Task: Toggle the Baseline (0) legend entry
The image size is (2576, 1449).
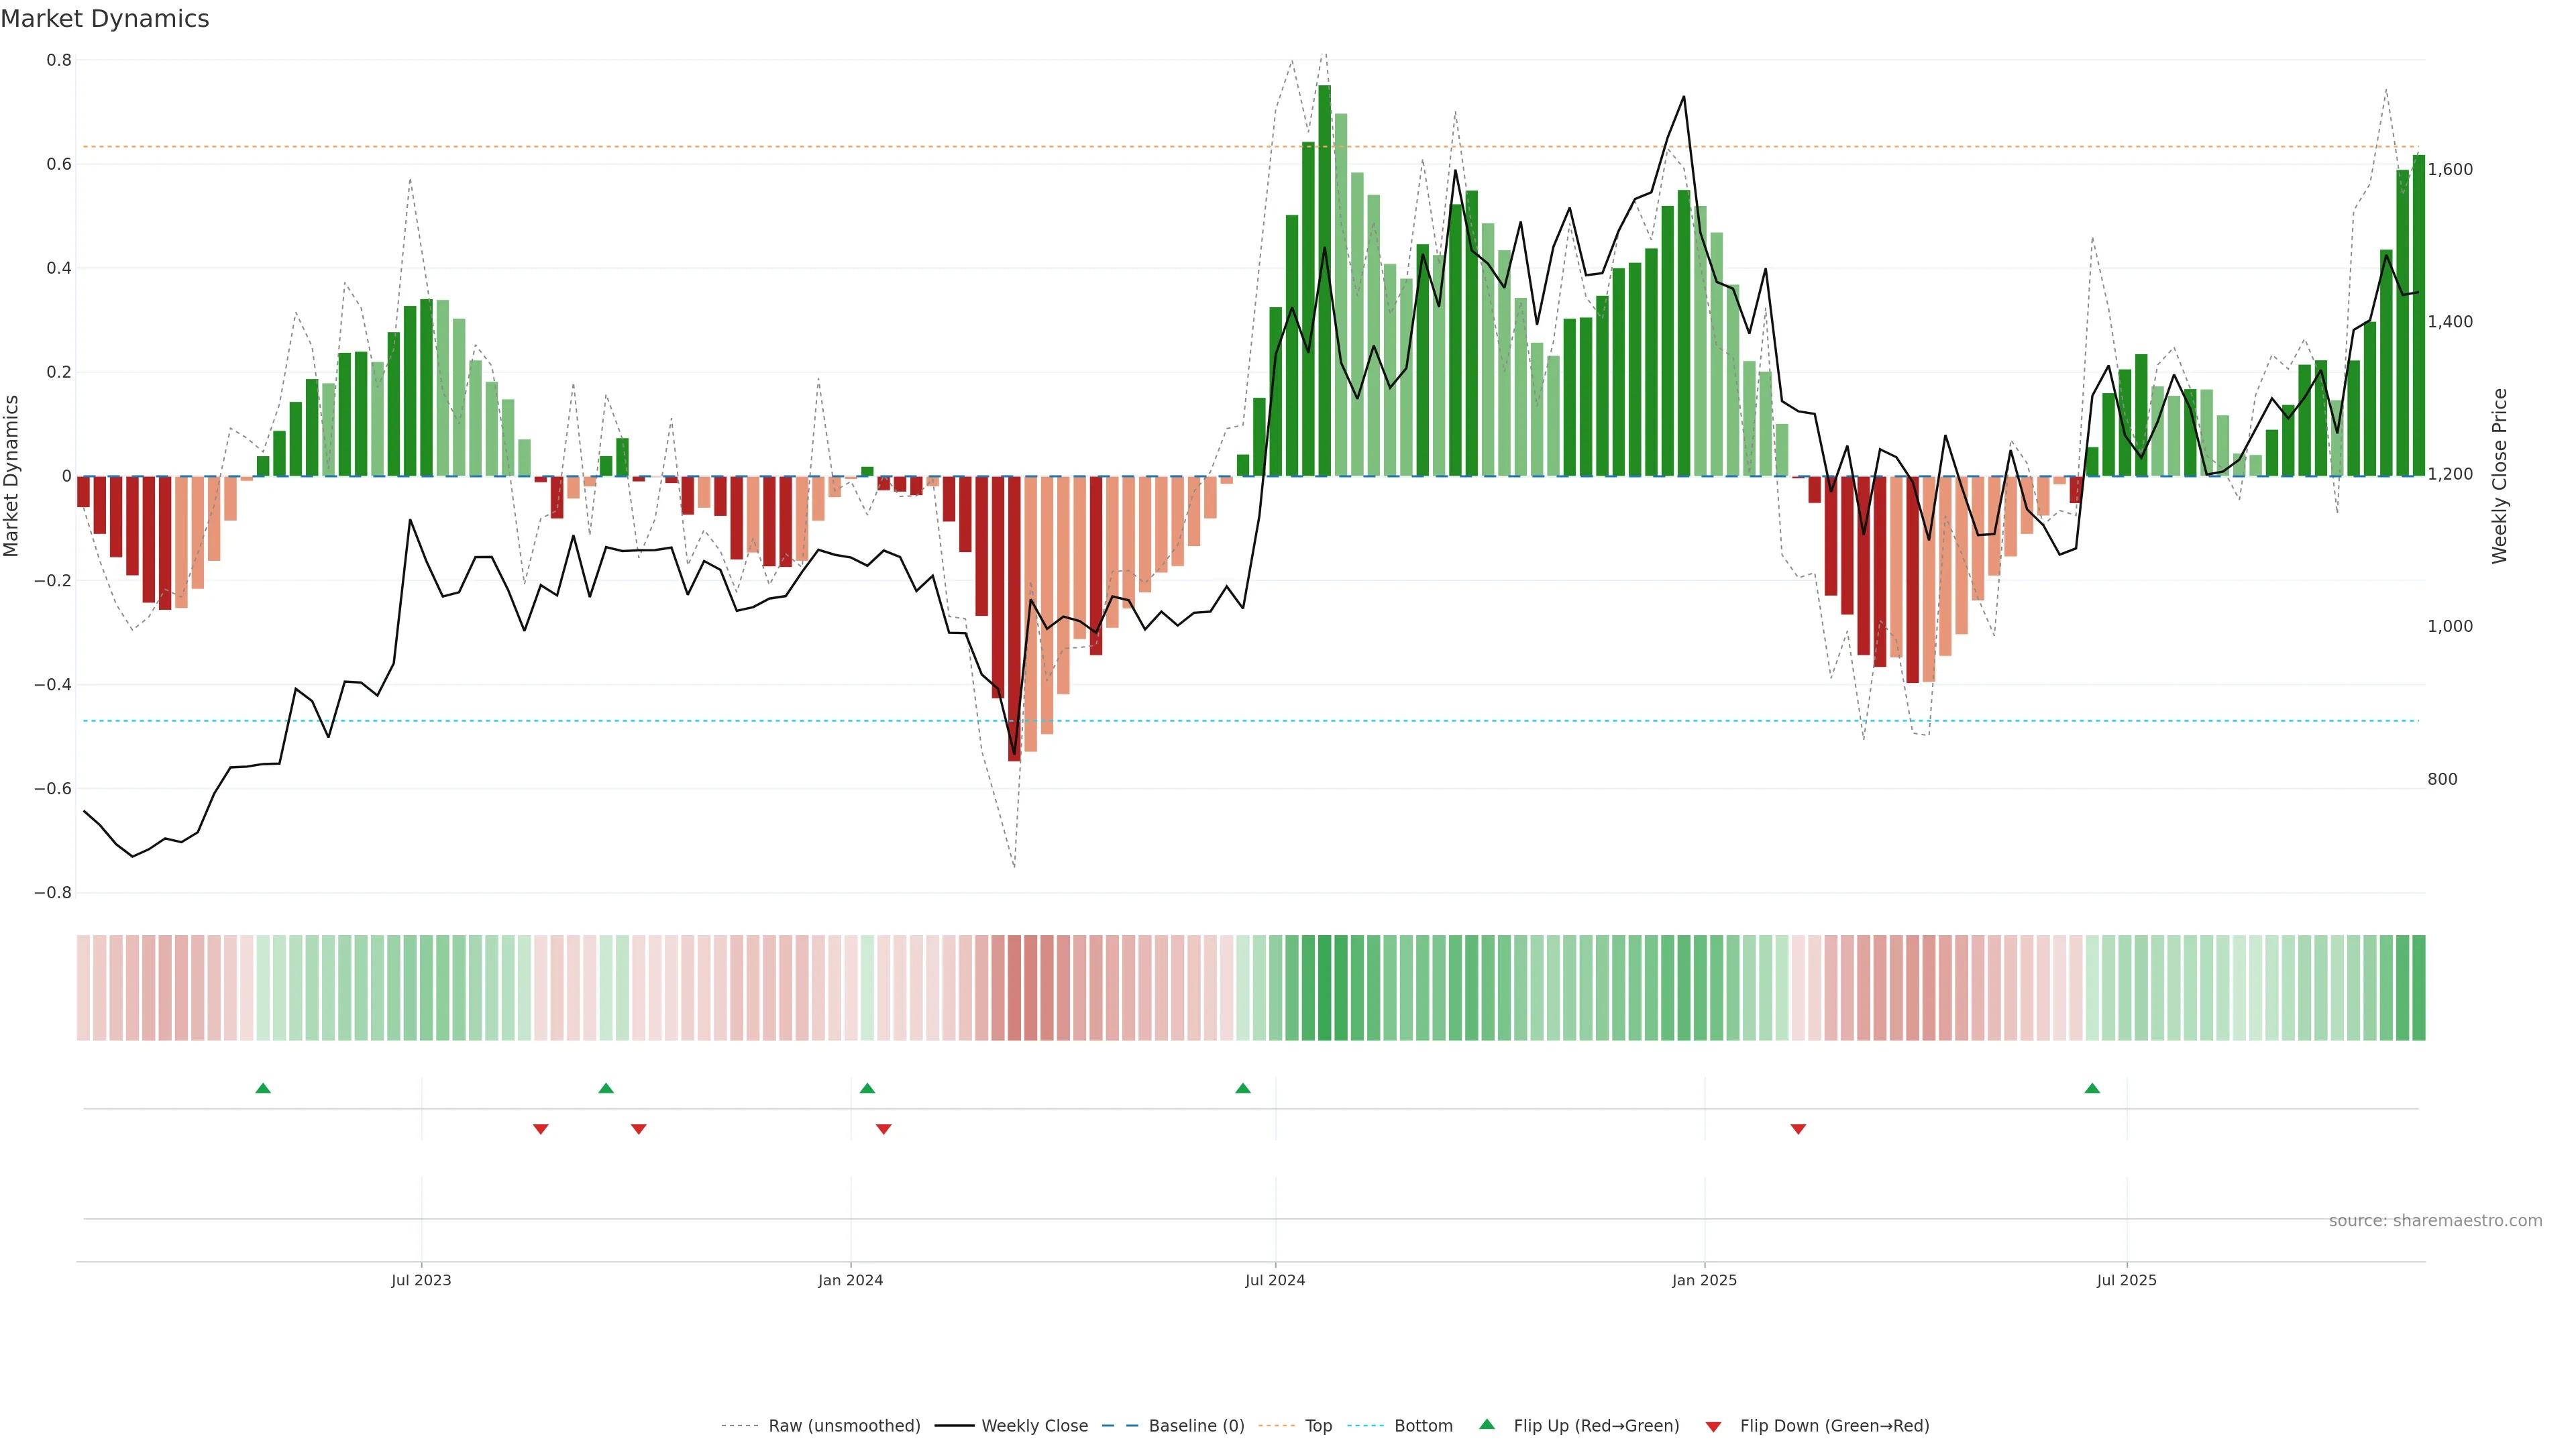Action: pyautogui.click(x=1196, y=1426)
